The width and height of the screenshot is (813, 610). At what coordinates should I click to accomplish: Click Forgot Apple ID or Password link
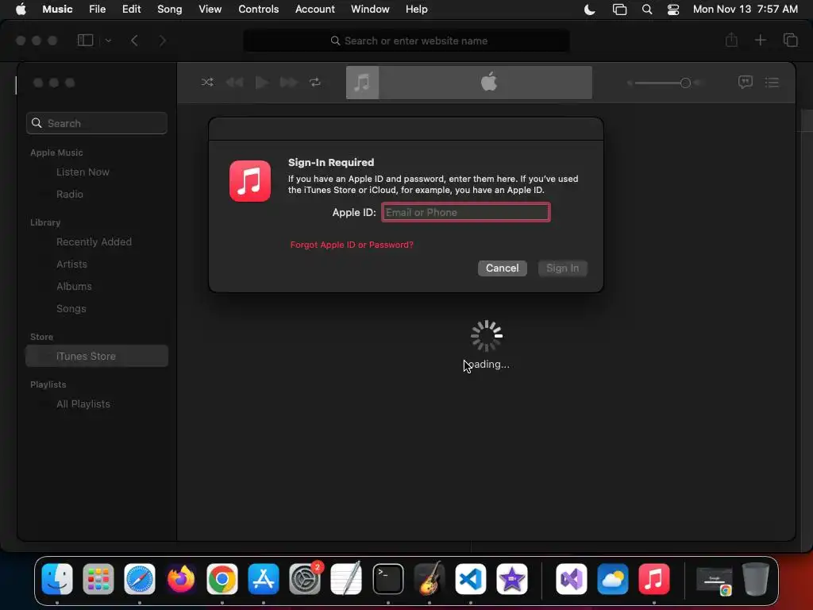(x=352, y=245)
